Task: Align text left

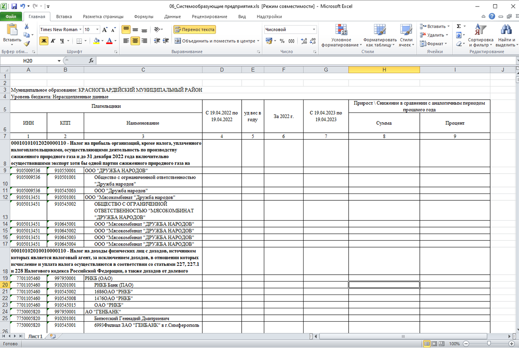Action: (x=126, y=41)
